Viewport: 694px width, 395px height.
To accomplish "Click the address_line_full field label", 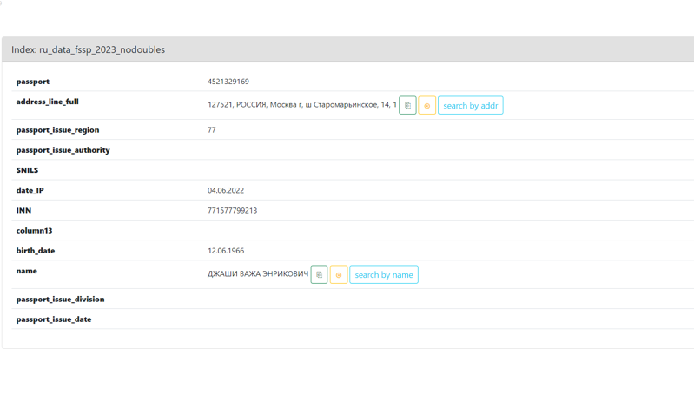I will tap(48, 102).
